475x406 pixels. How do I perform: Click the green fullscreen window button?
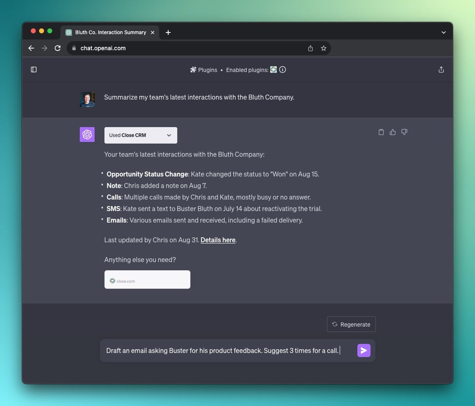[50, 31]
